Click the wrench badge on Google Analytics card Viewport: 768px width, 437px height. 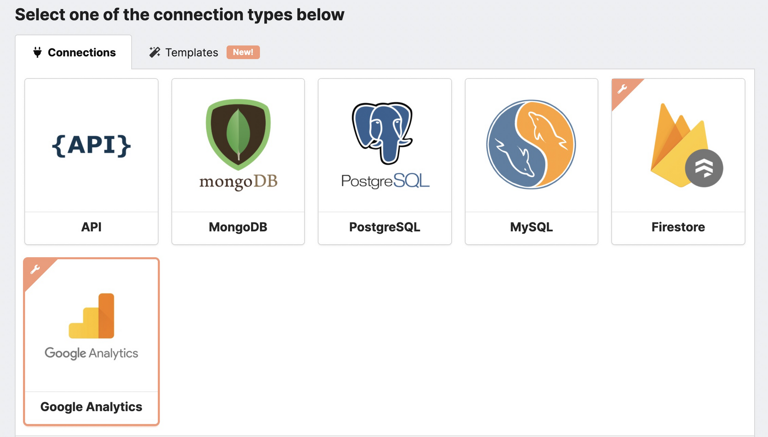coord(35,269)
